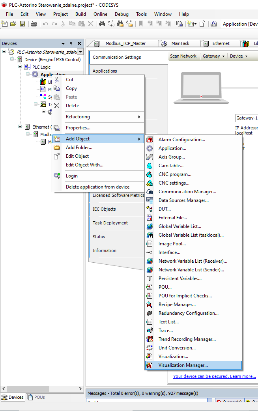Collapse the Ethernet tree node
258x411 pixels.
click(x=20, y=126)
